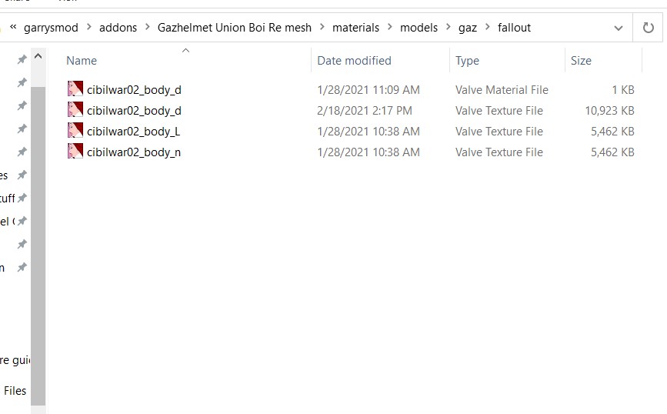Viewport: 667px width, 414px height.
Task: Expand the chevron after 'gaz' breadcrumb
Action: (487, 28)
